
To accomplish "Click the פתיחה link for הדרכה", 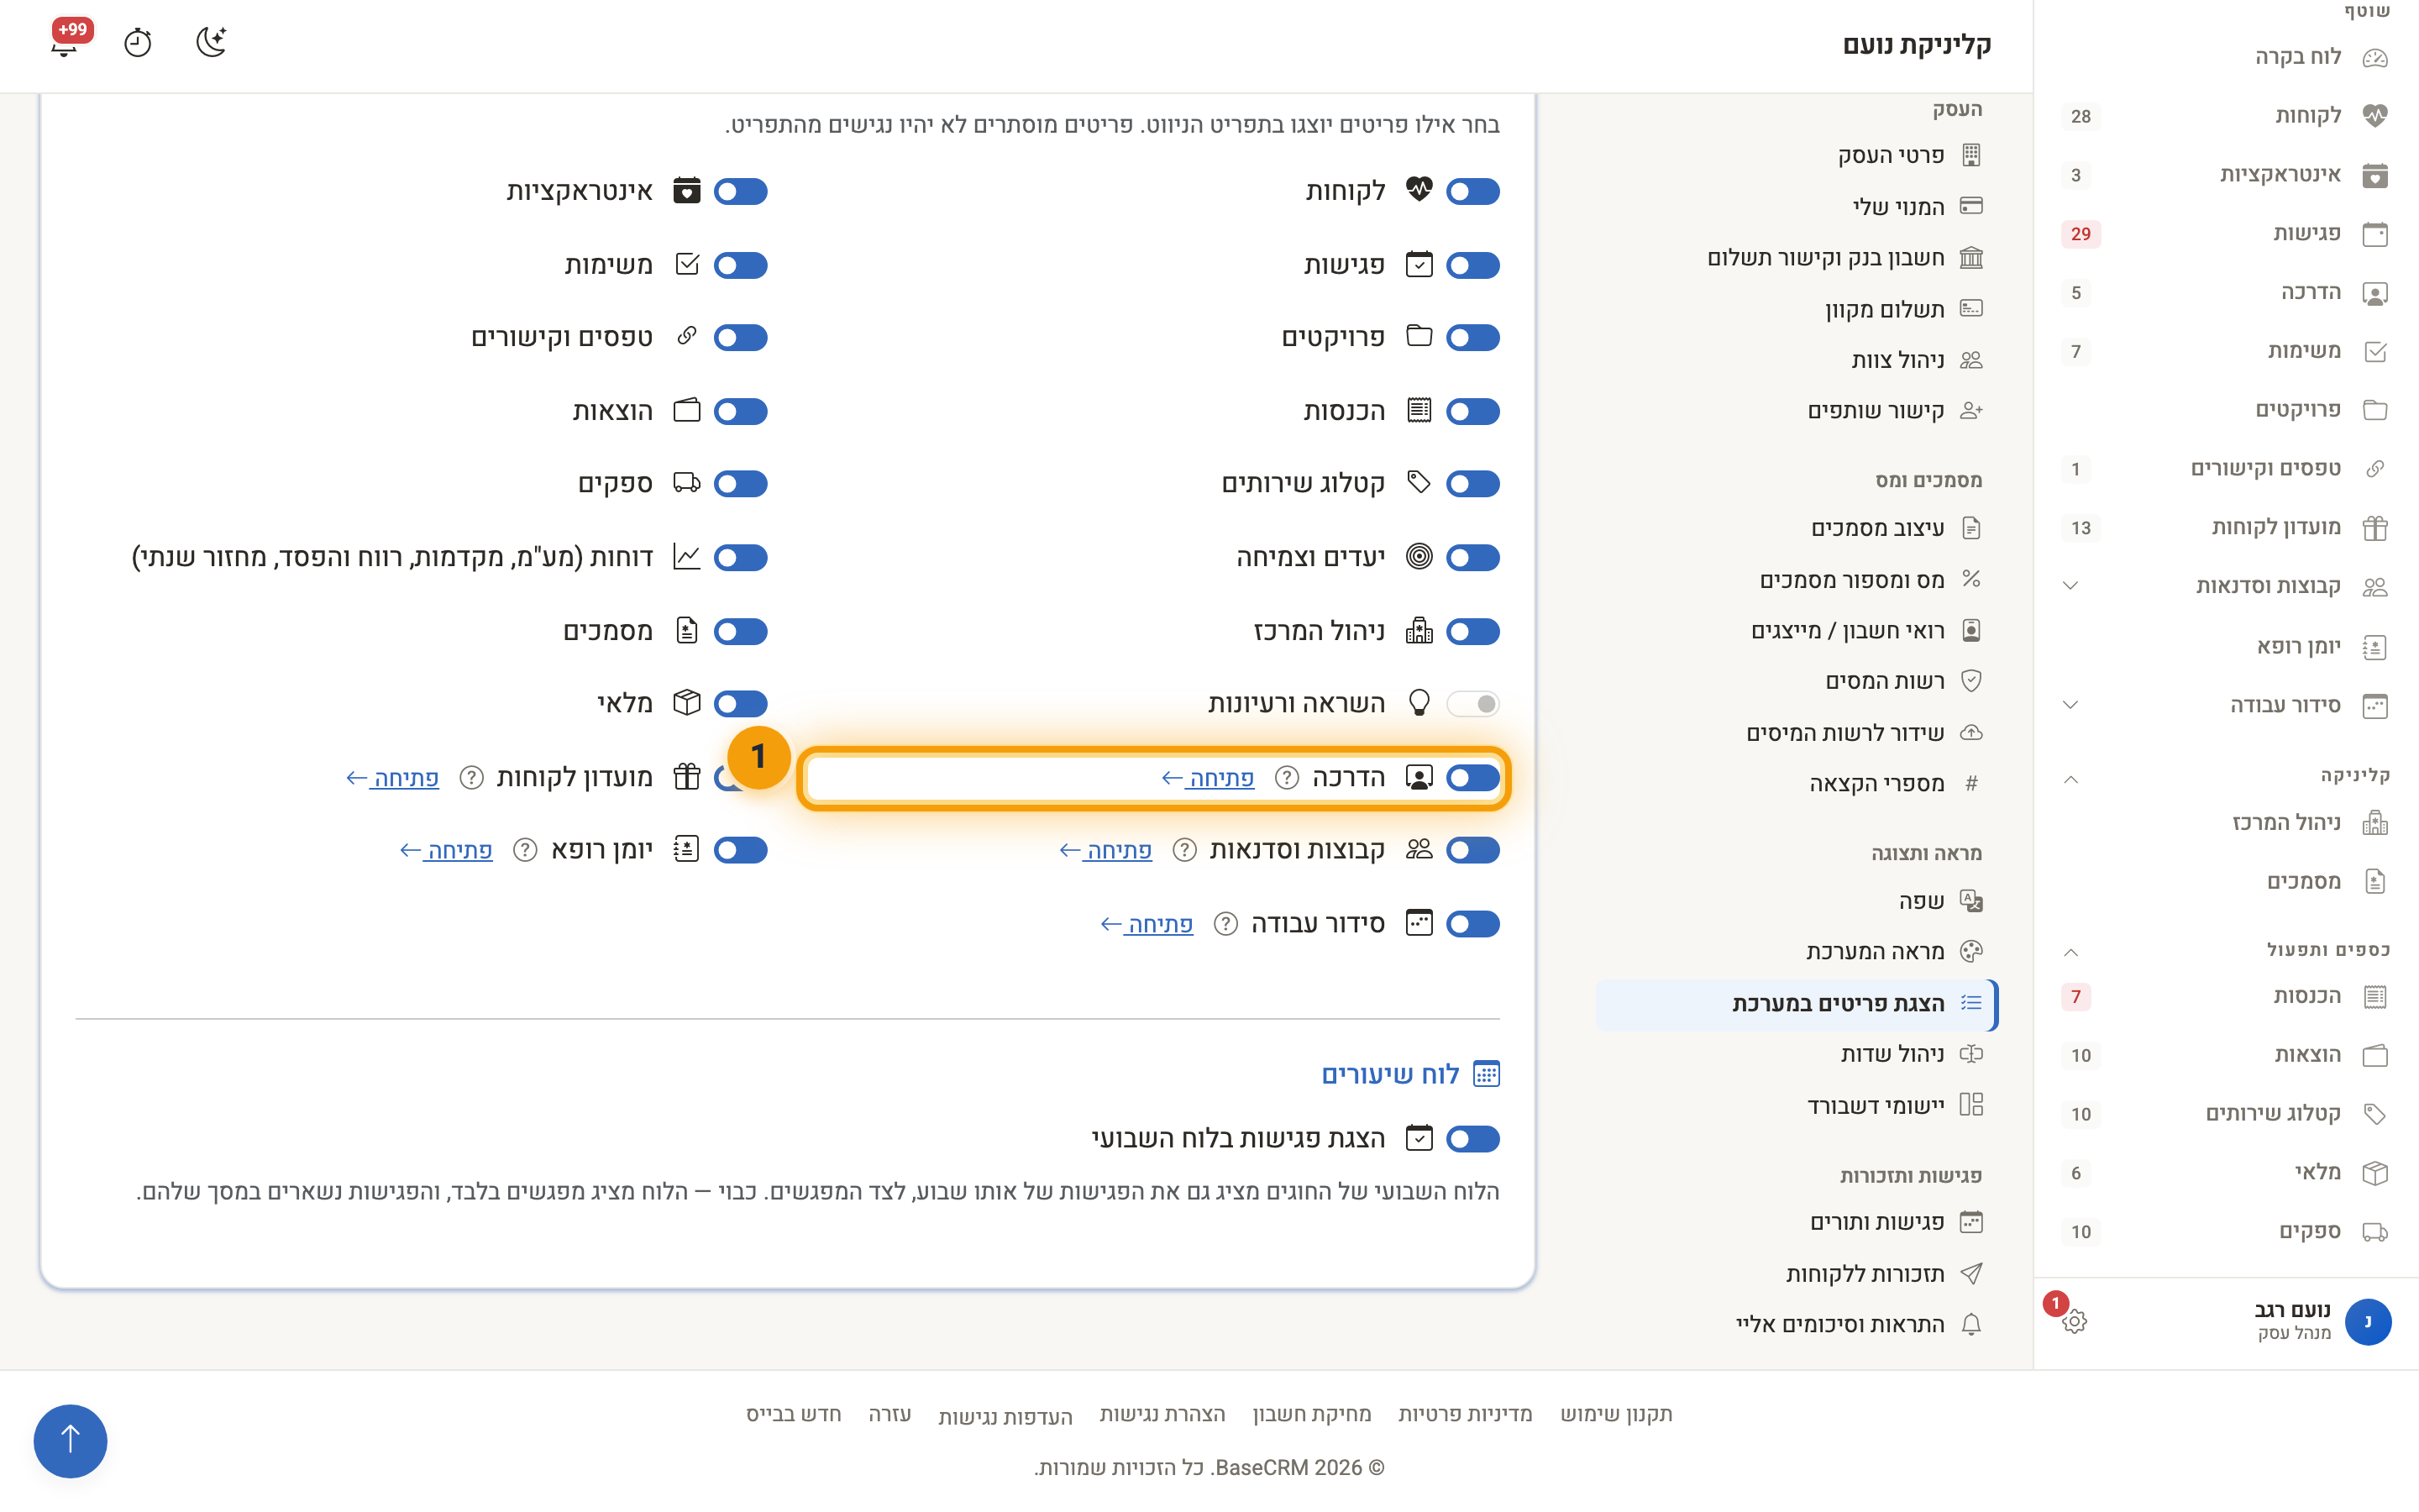I will click(x=1208, y=777).
